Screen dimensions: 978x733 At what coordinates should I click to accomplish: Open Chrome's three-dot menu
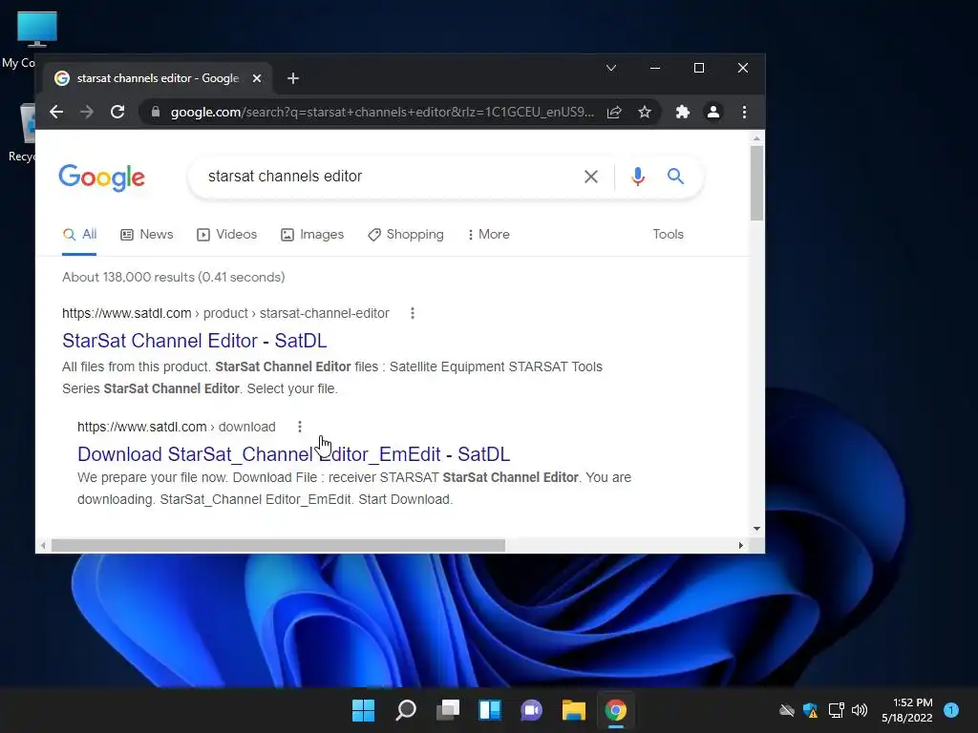[744, 113]
